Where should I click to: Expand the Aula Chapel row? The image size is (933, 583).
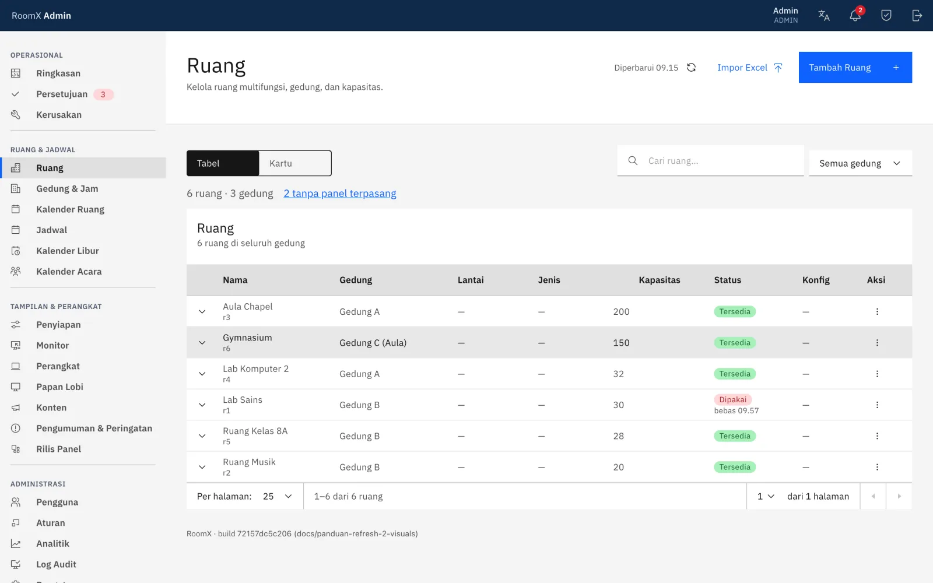tap(202, 312)
